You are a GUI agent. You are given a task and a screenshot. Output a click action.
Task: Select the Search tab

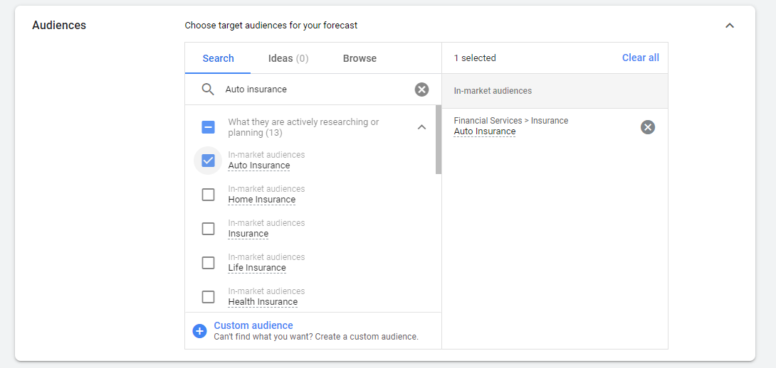point(218,58)
